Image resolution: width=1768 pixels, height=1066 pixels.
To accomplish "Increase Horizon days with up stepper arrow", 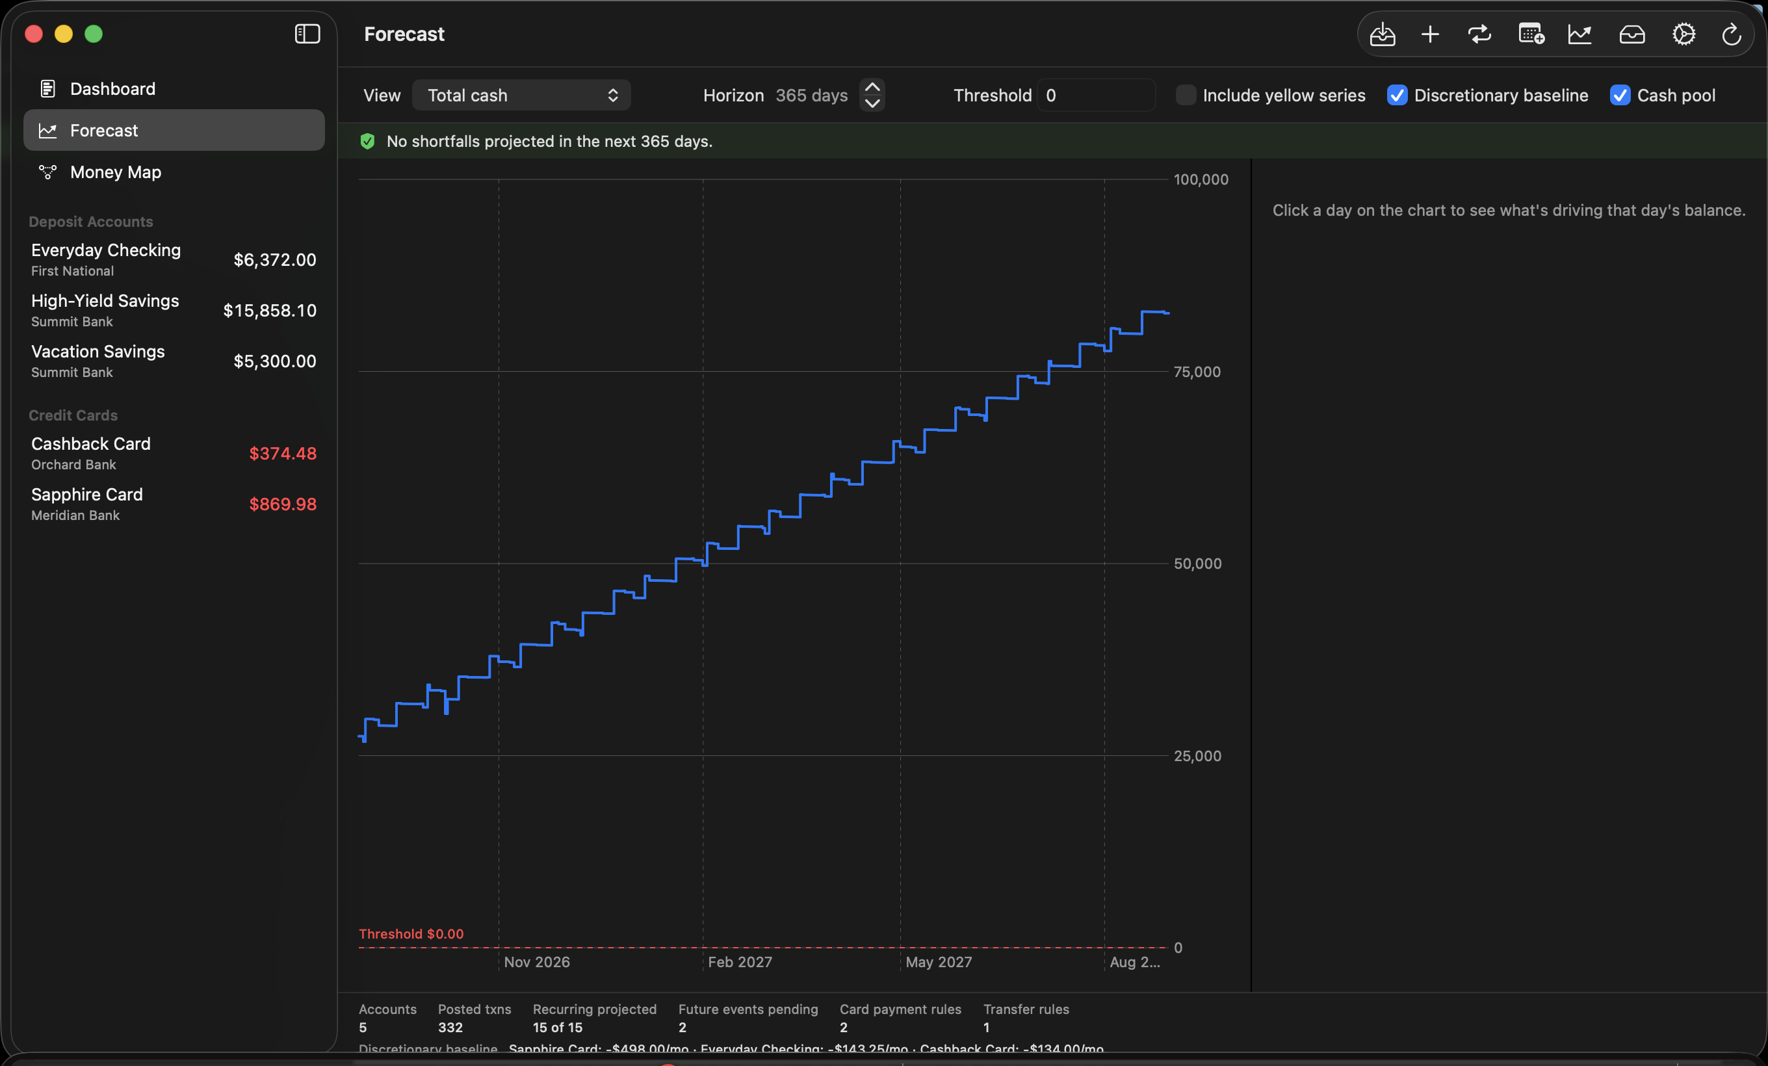I will point(872,88).
